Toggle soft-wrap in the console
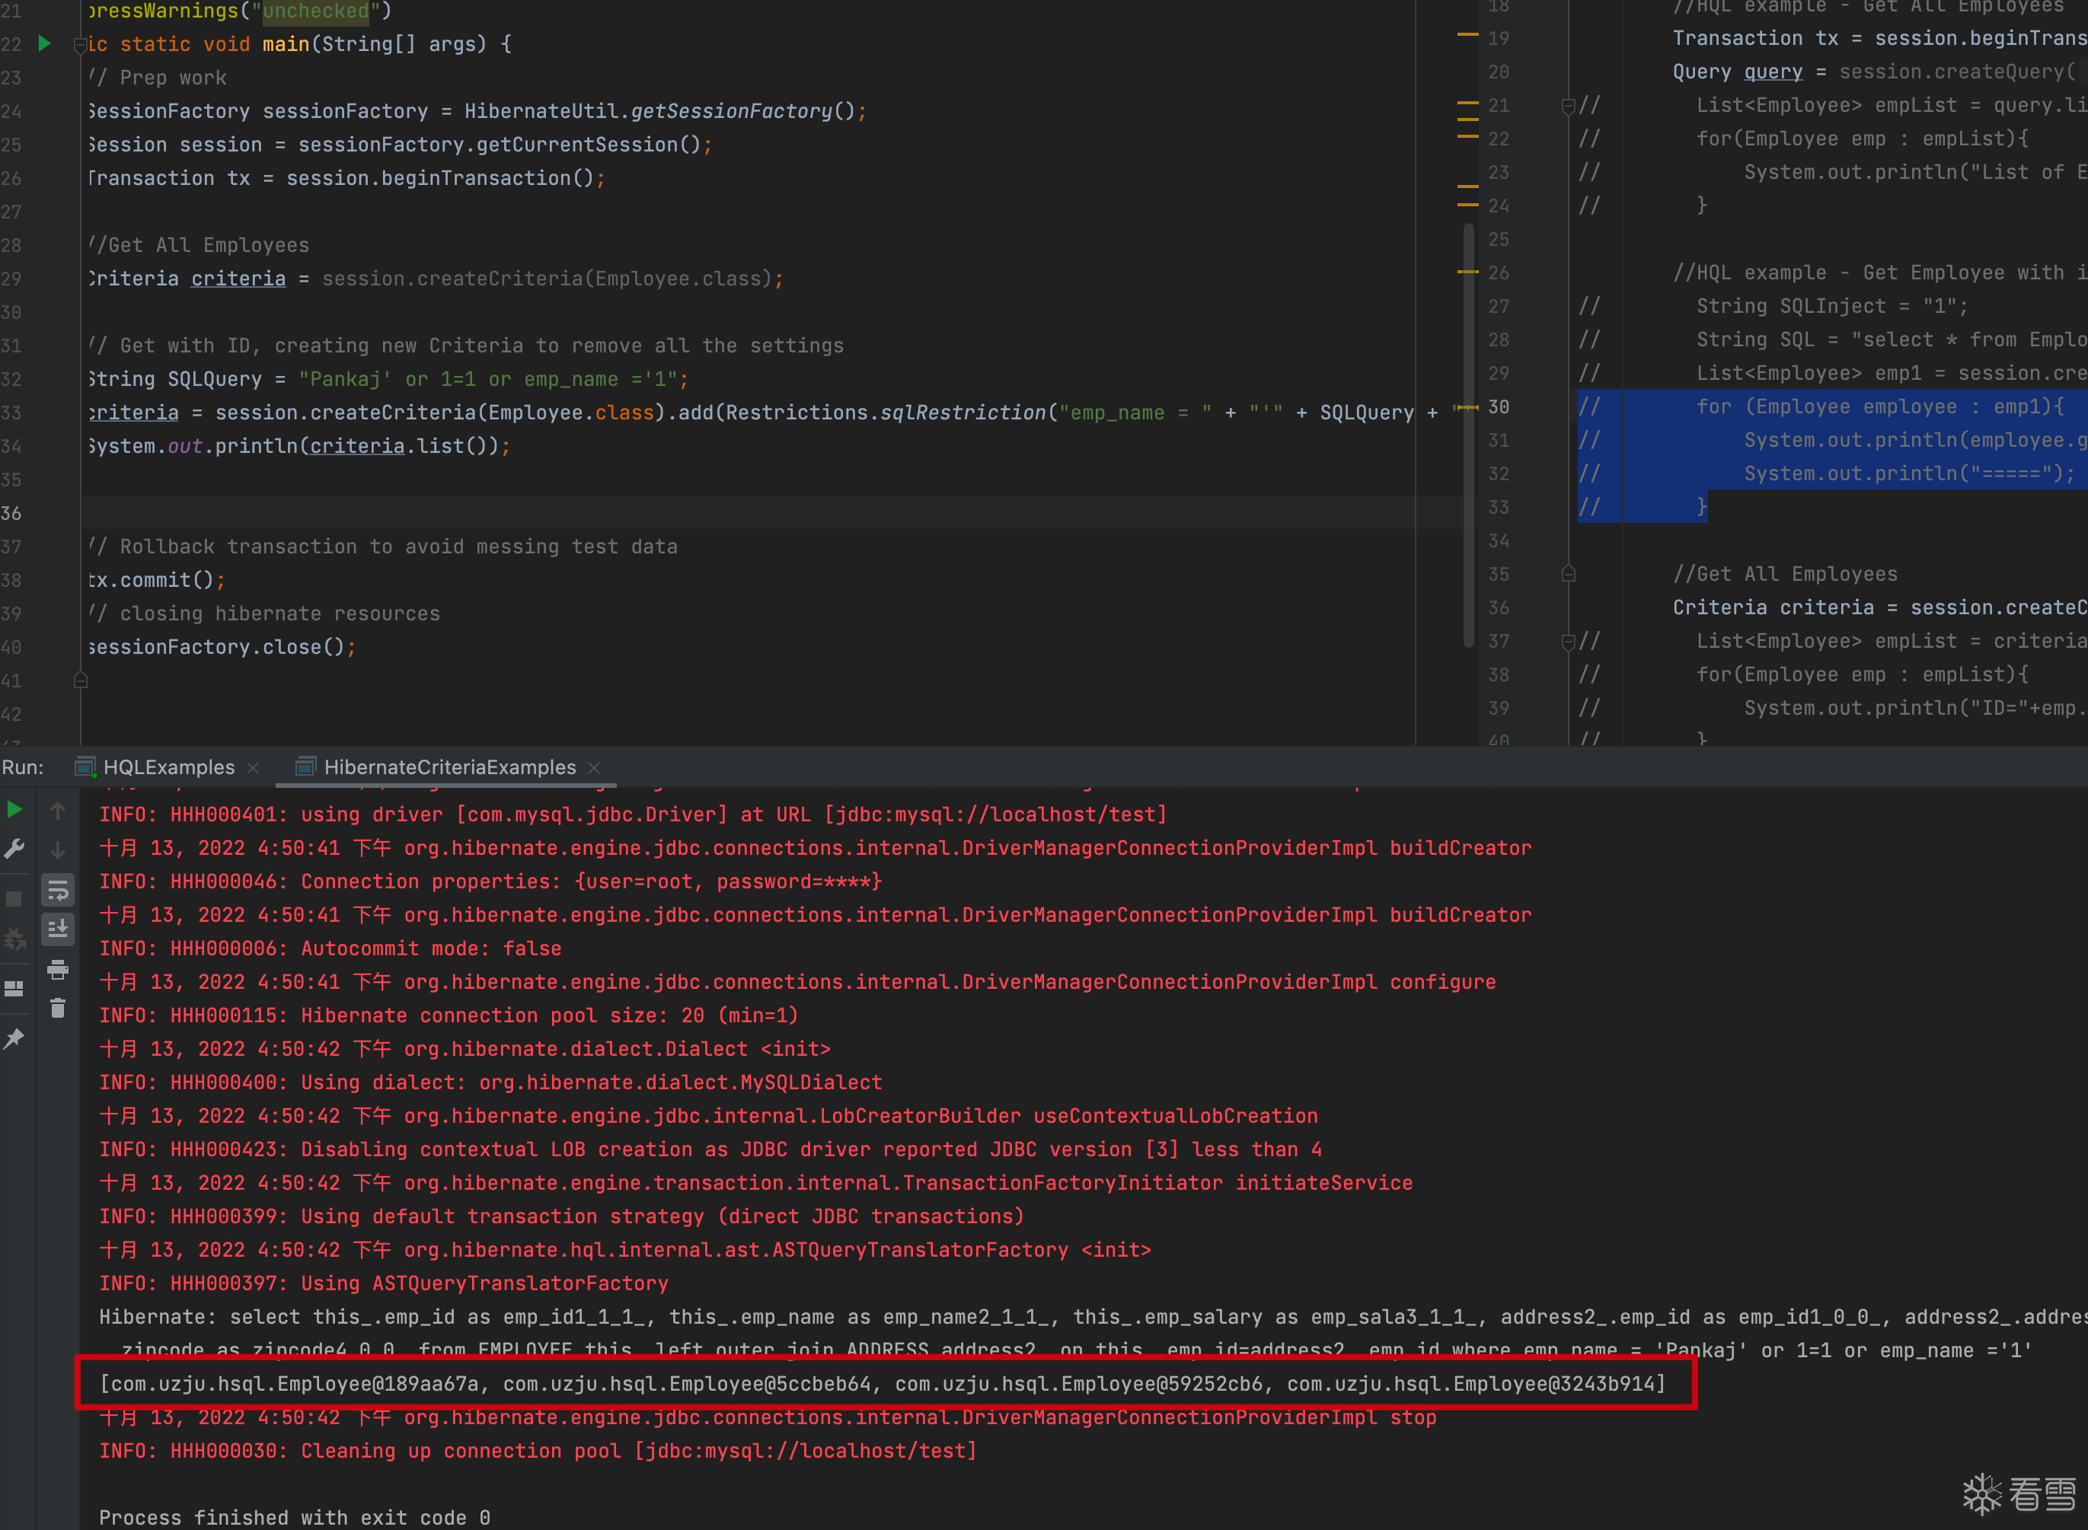This screenshot has height=1530, width=2088. [57, 891]
